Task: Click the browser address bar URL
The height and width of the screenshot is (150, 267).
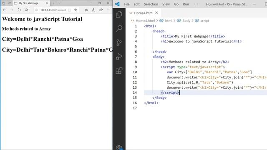Action: pos(53,10)
